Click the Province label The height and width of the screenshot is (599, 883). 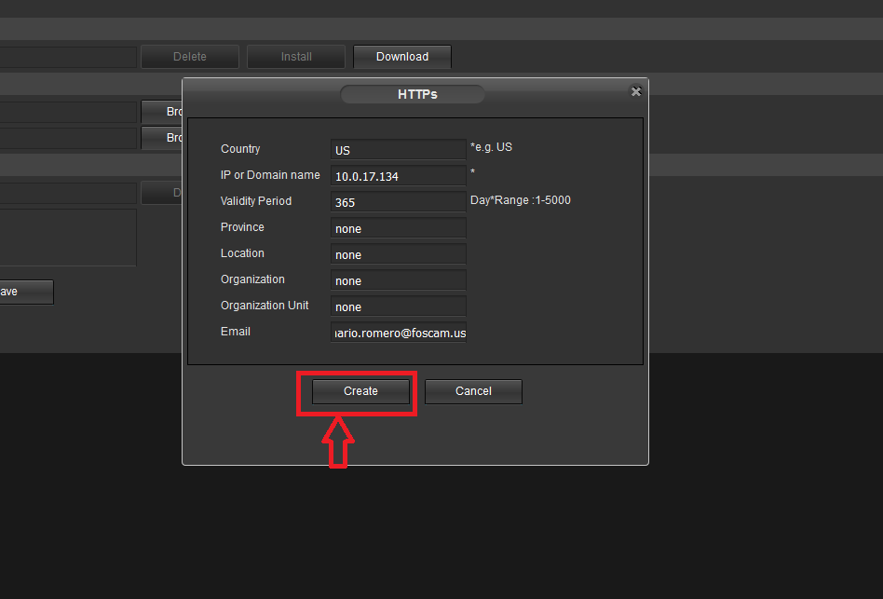[x=242, y=227]
